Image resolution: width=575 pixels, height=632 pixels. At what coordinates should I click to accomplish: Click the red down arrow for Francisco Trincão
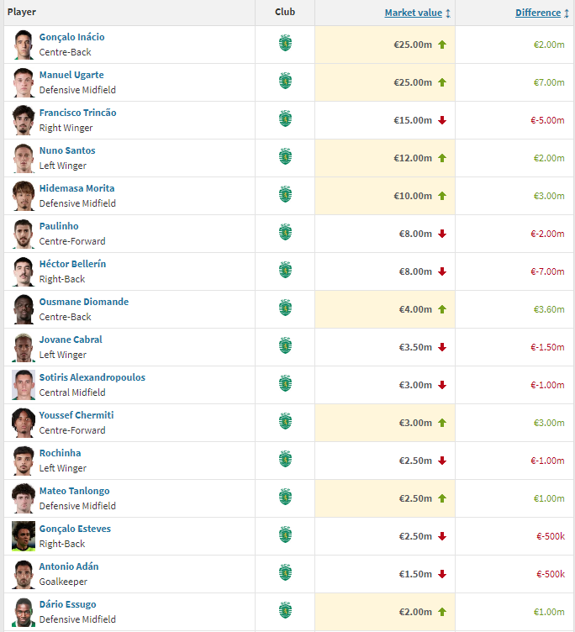click(x=442, y=120)
